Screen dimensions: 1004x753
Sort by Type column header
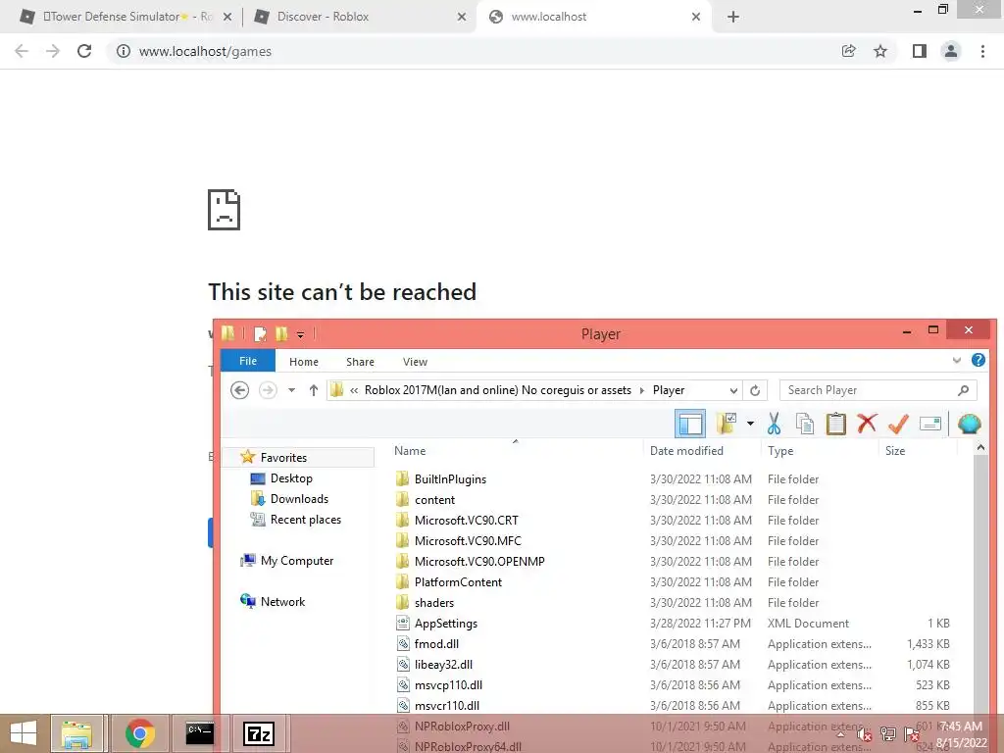(x=780, y=451)
